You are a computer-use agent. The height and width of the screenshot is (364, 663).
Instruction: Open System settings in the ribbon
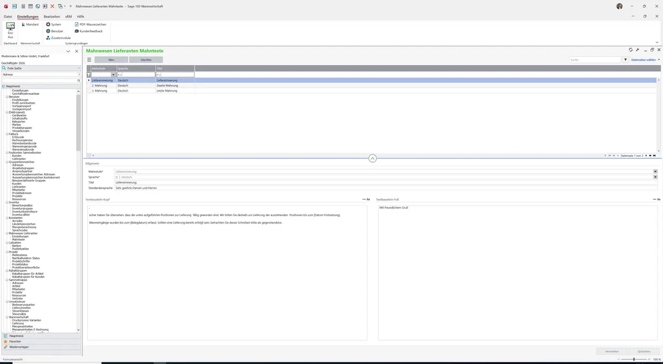point(54,24)
